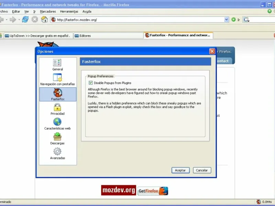Open Navegación con pestañas options pane
275x206 pixels.
click(x=57, y=80)
